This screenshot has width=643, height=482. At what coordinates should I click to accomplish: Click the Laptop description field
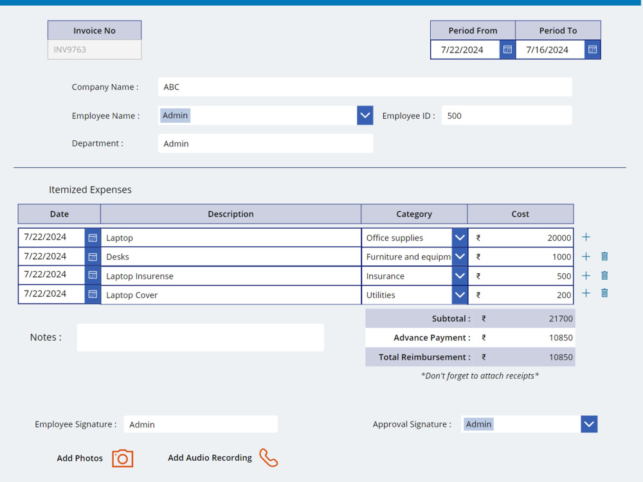click(231, 238)
